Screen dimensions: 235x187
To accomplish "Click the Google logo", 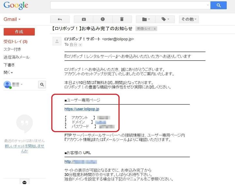I will tap(16, 6).
